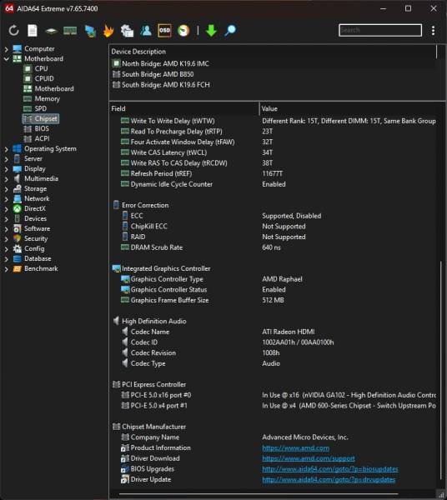Collapse the Motherboard tree node
This screenshot has height=500, width=447.
click(6, 59)
